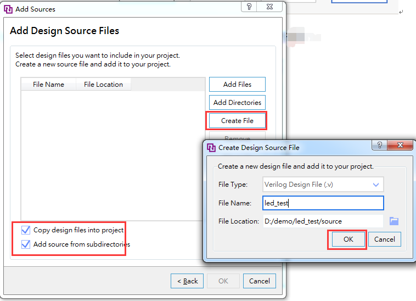The image size is (416, 301).
Task: Close the Create Design Source File dialog
Action: [x=400, y=146]
